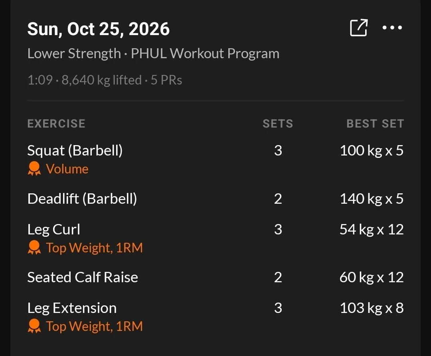The image size is (431, 356).
Task: Tap the Leg Extension PR medal icon
Action: tap(34, 326)
